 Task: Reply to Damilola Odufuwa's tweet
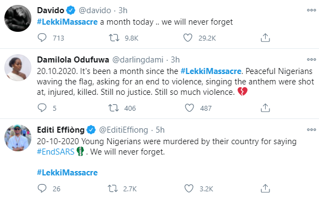42,107
